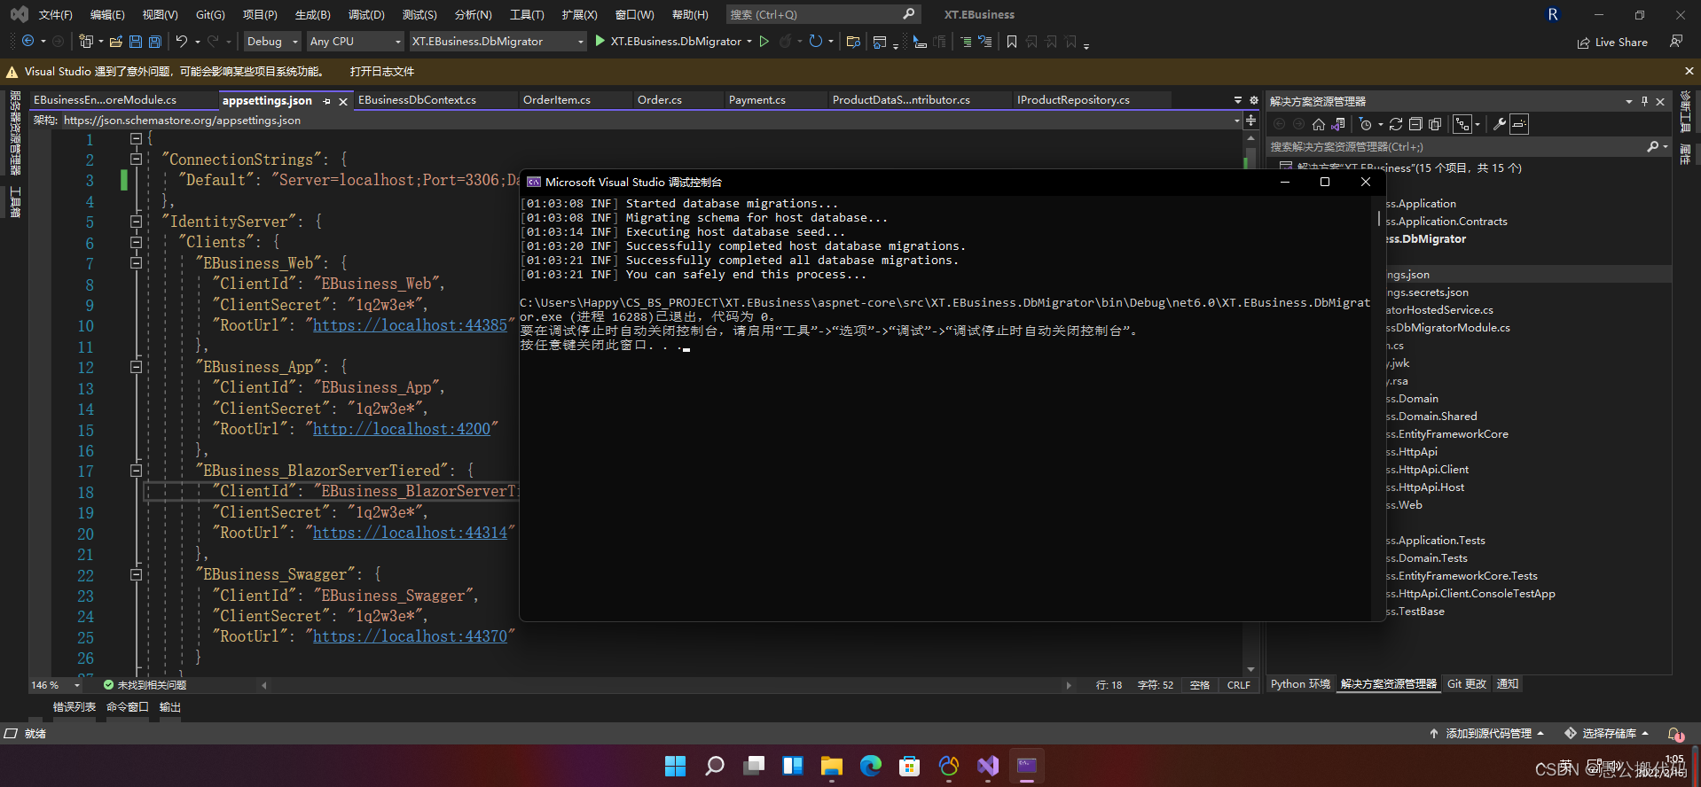Click Show All Files icon in Solution Explorer

[x=1435, y=124]
